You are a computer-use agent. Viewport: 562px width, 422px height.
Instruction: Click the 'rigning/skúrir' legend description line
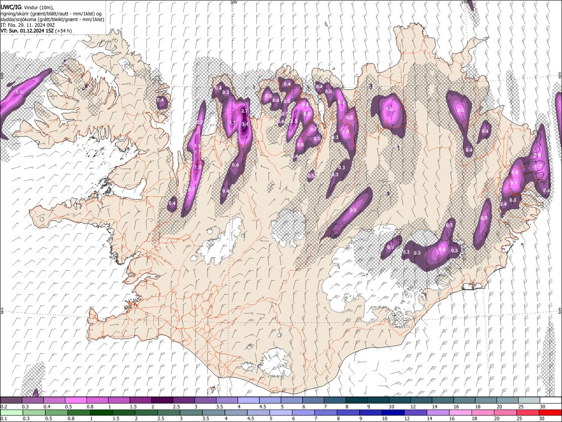coord(51,14)
